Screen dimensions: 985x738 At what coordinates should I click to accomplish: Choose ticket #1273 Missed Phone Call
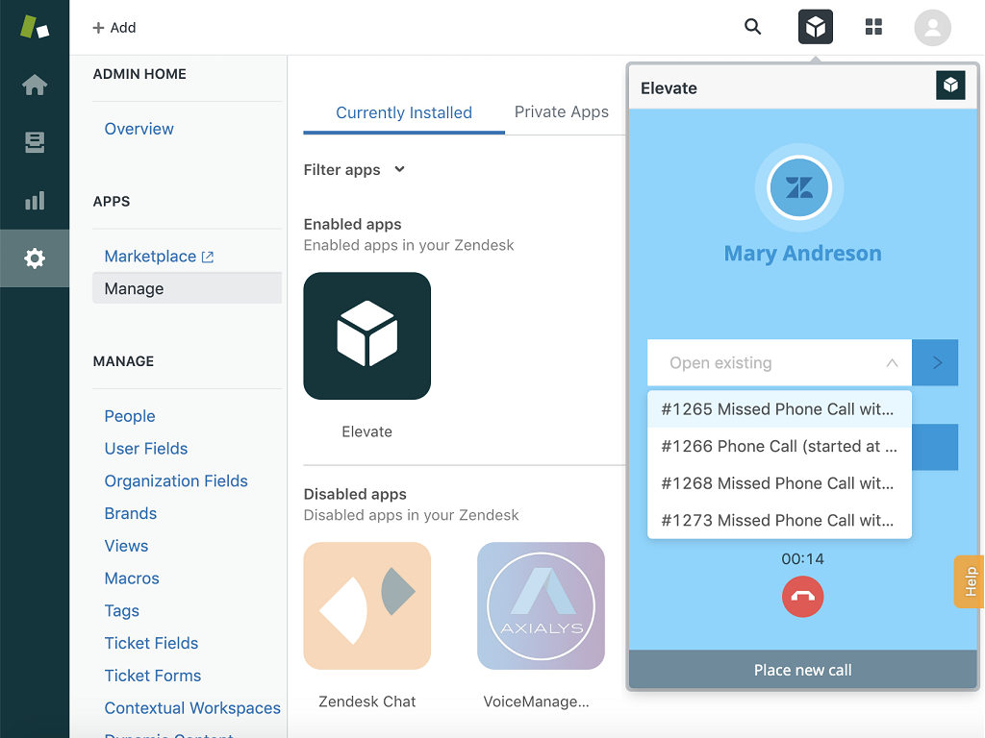point(778,520)
